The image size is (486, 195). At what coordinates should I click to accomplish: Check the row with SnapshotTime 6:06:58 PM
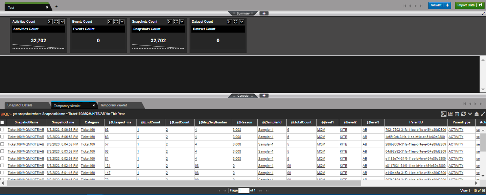[2, 129]
